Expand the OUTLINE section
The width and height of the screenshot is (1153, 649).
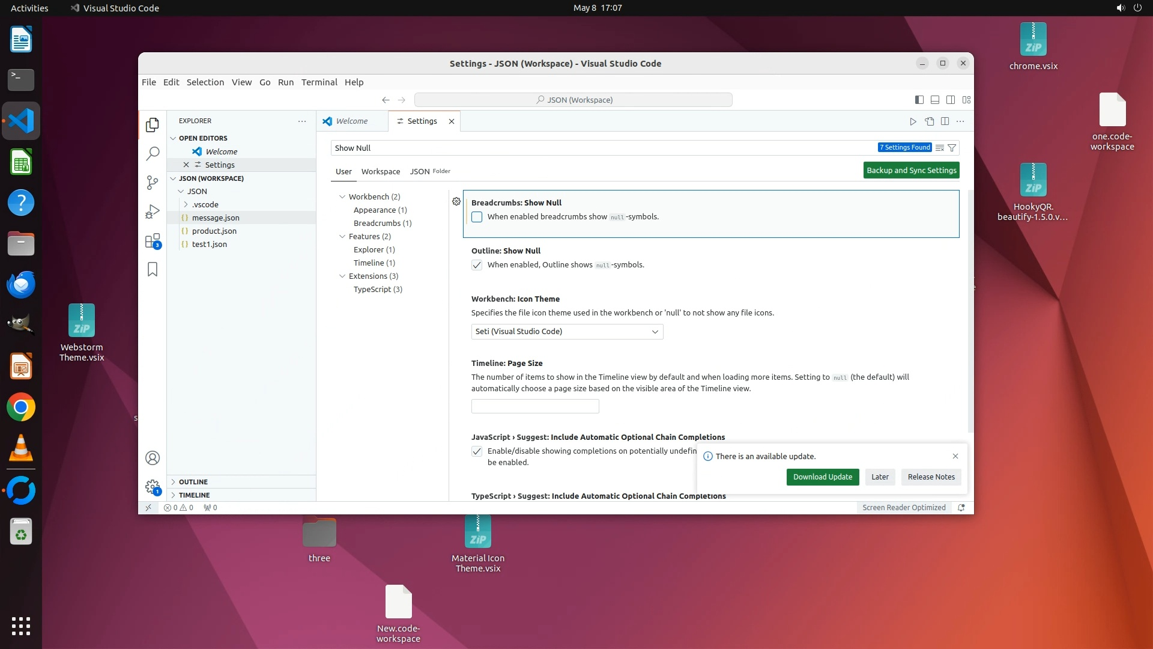pos(193,482)
